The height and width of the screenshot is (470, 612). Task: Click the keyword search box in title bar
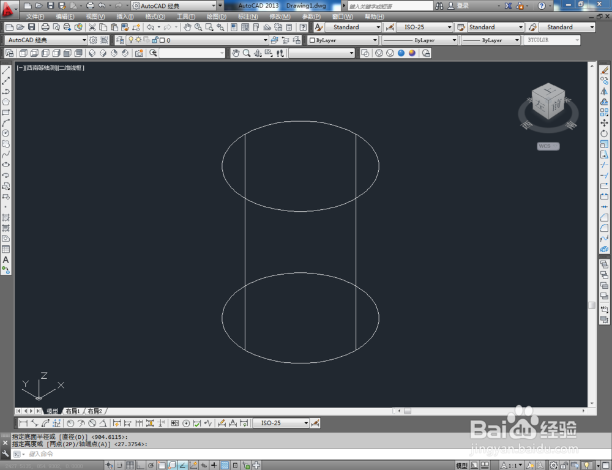390,6
